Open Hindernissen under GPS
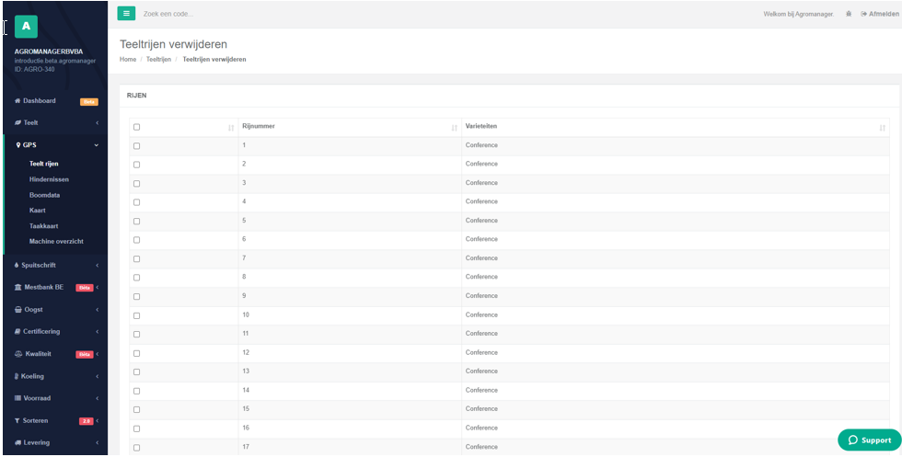Viewport: 902px width, 457px height. 49,179
